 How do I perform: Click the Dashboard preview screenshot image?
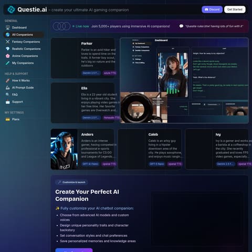pyautogui.click(x=184, y=80)
